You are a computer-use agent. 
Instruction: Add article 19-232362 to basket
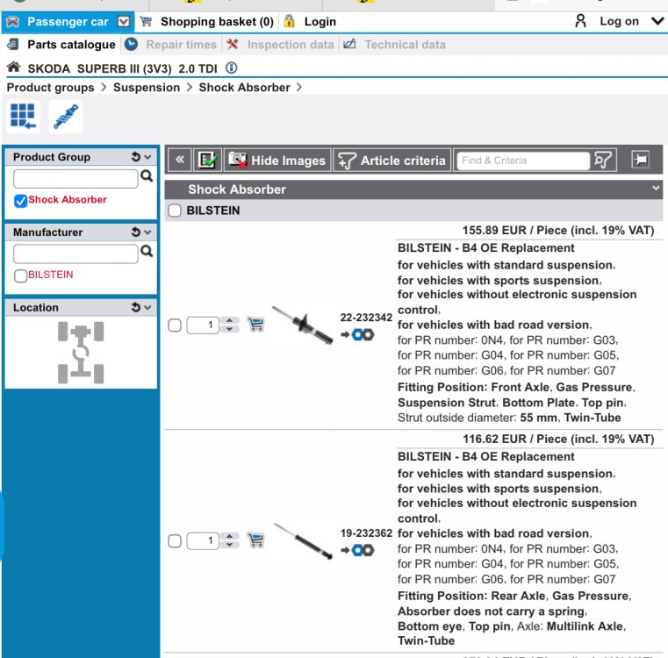(255, 540)
